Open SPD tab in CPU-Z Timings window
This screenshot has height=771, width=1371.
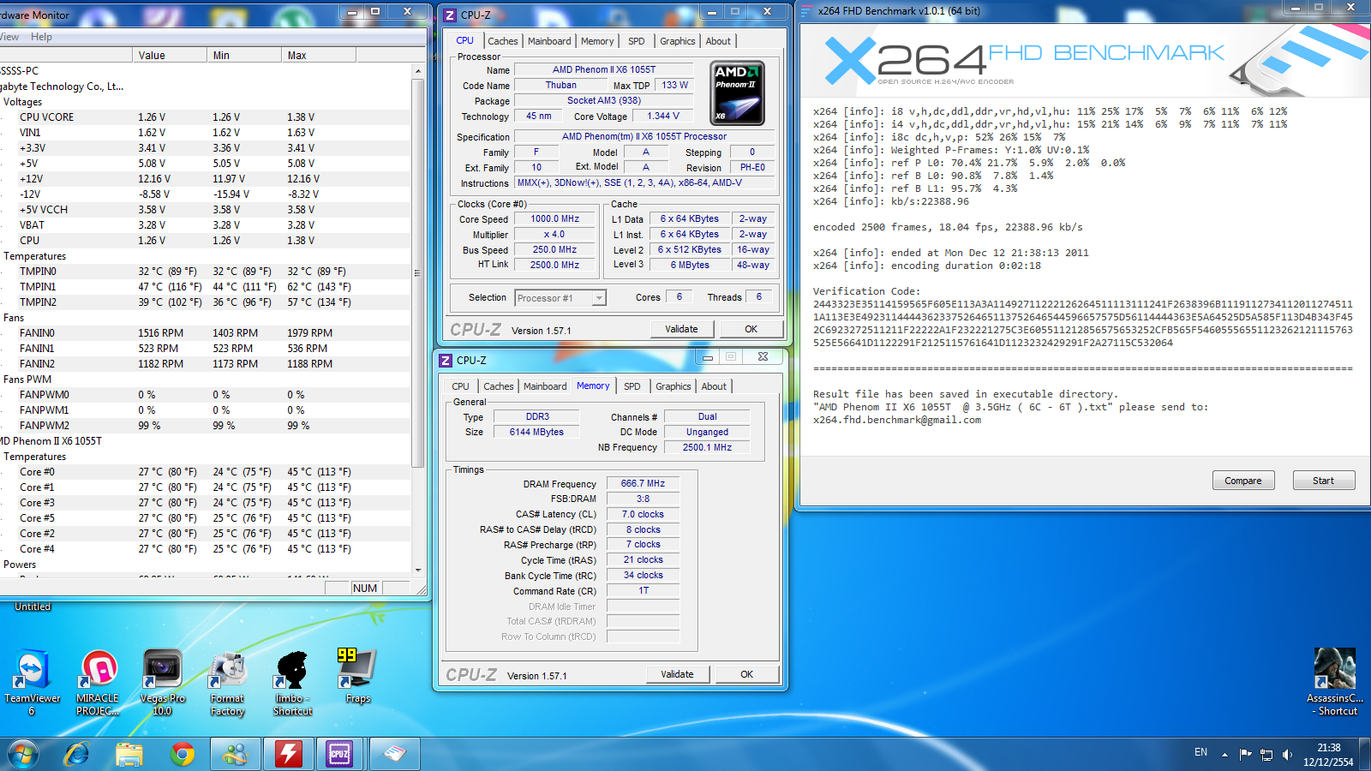pos(632,386)
